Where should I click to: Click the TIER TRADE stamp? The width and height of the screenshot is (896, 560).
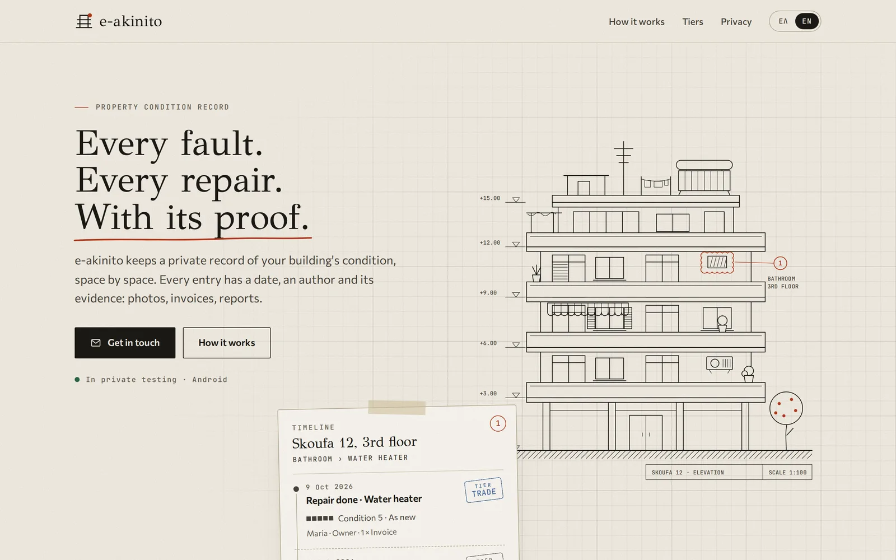484,490
